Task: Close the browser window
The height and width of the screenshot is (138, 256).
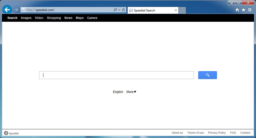Action: pos(248,3)
